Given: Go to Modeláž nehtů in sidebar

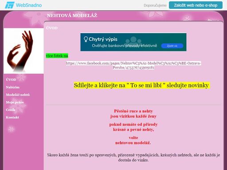Looking at the screenshot, I should tap(18, 95).
